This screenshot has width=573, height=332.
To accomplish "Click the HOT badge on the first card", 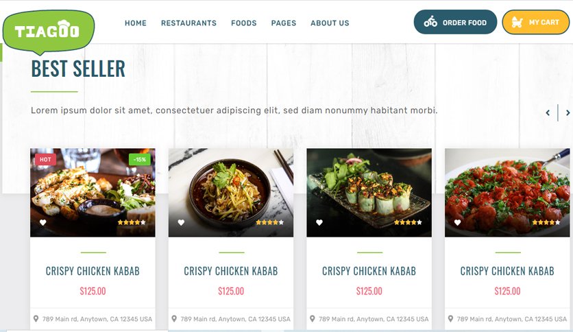I will point(45,159).
